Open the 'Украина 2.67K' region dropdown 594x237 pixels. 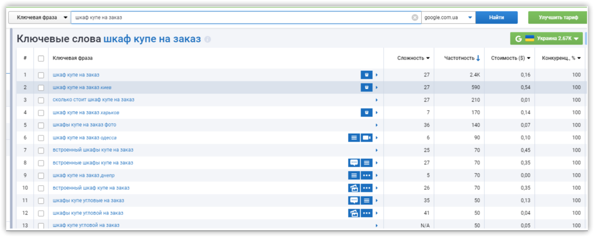click(x=546, y=39)
